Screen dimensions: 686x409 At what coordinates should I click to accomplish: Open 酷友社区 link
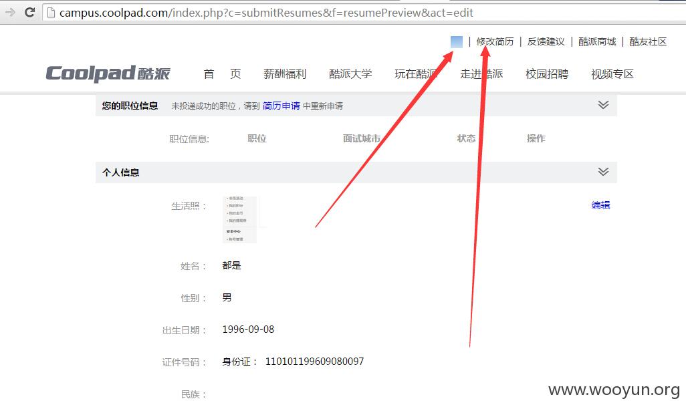648,41
